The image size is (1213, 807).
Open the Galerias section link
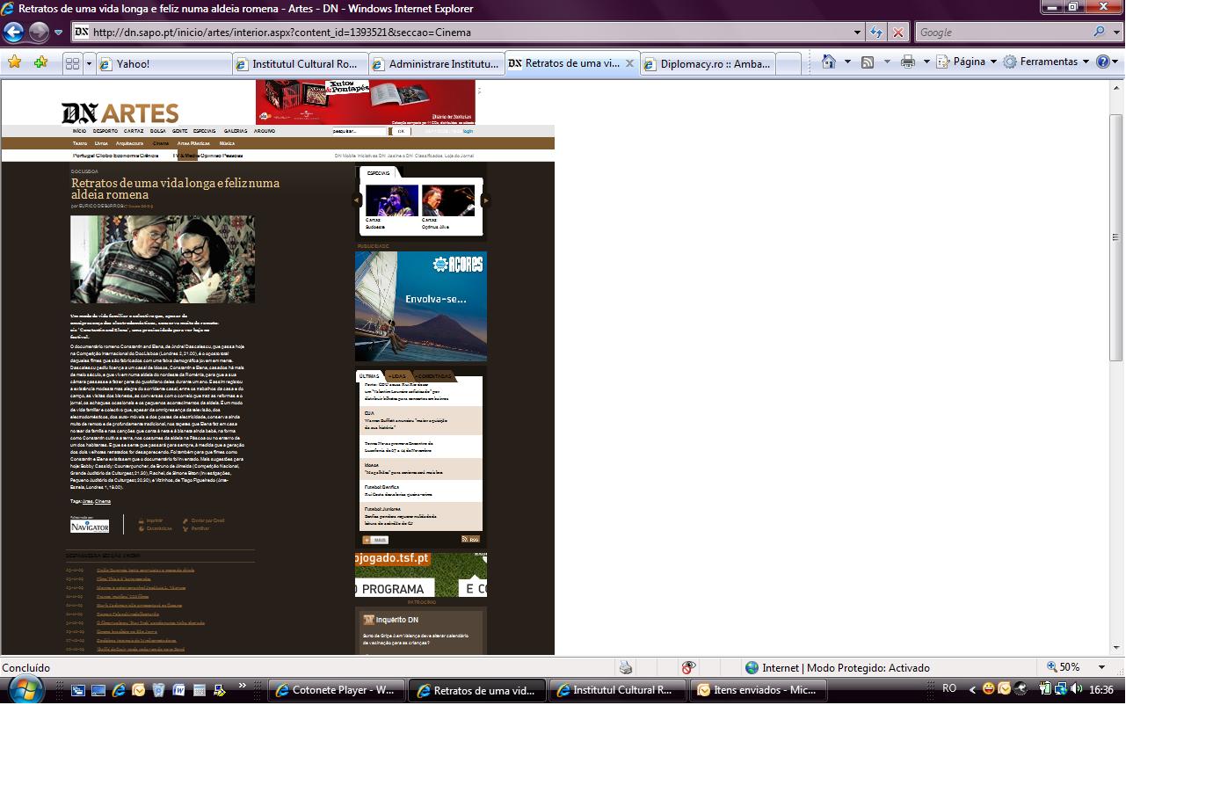point(236,131)
